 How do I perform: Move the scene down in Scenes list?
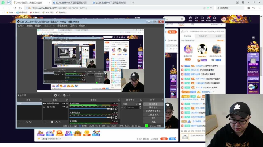click(x=30, y=122)
